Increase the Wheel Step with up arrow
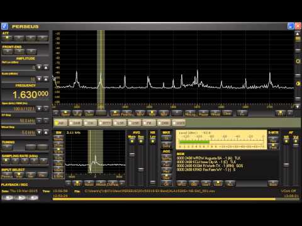 (x=46, y=132)
